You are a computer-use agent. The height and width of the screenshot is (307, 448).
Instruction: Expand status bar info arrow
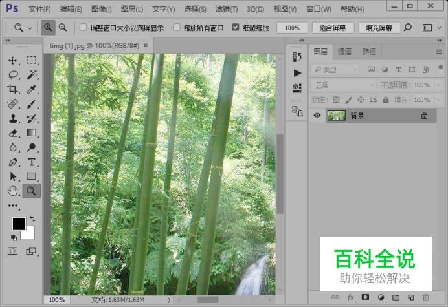169,300
